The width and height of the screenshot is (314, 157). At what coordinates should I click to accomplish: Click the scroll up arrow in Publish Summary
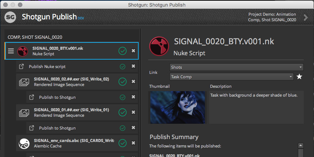301,146
